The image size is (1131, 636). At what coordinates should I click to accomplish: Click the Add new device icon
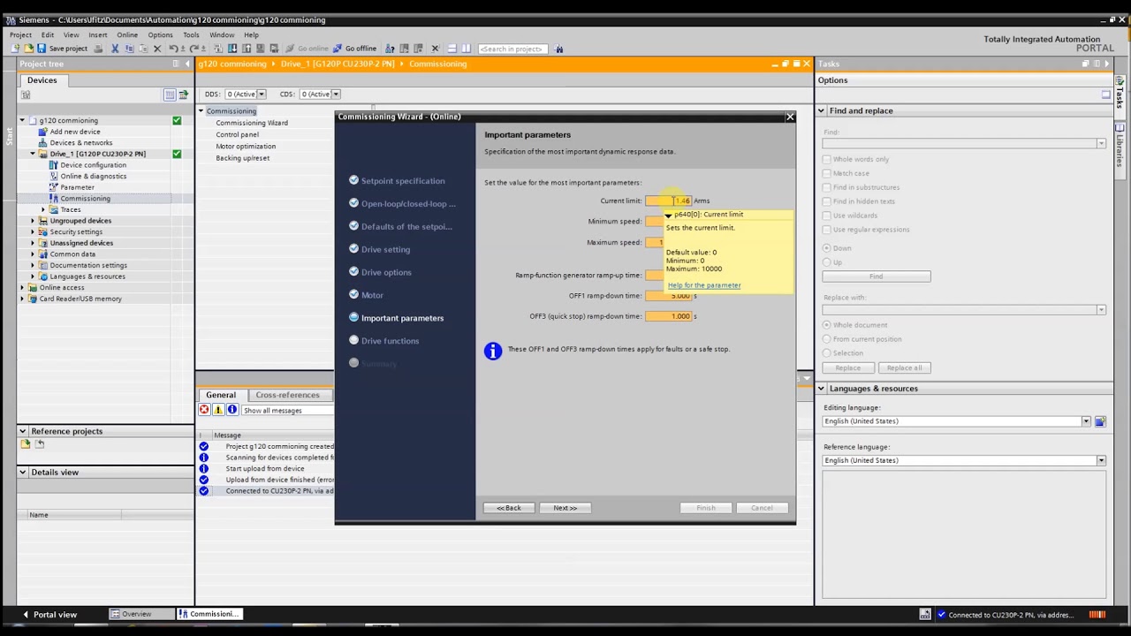tap(42, 132)
